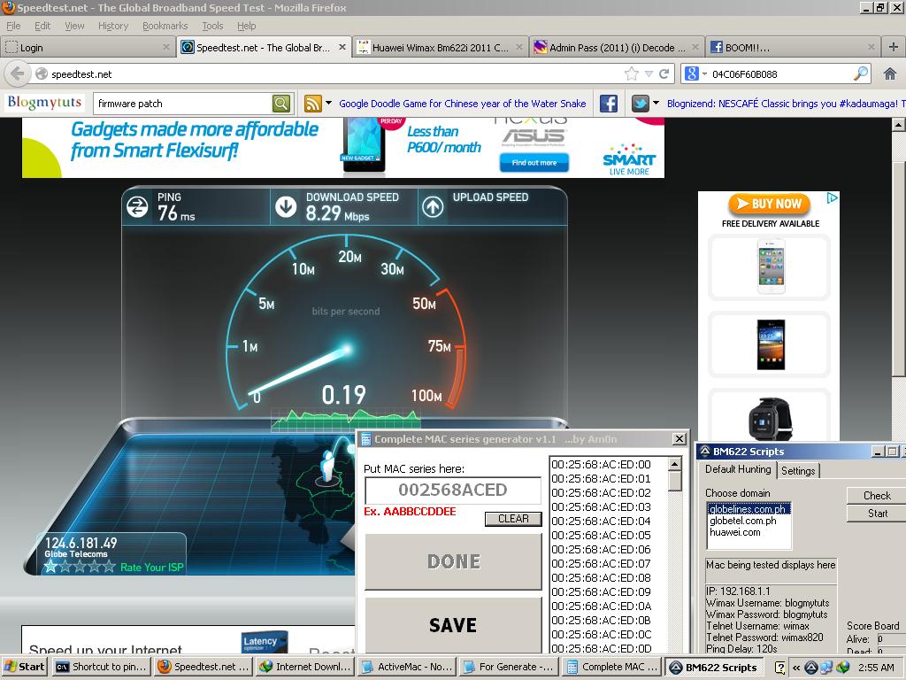The width and height of the screenshot is (906, 680).
Task: Select globetel.com.ph in domain list
Action: point(749,521)
